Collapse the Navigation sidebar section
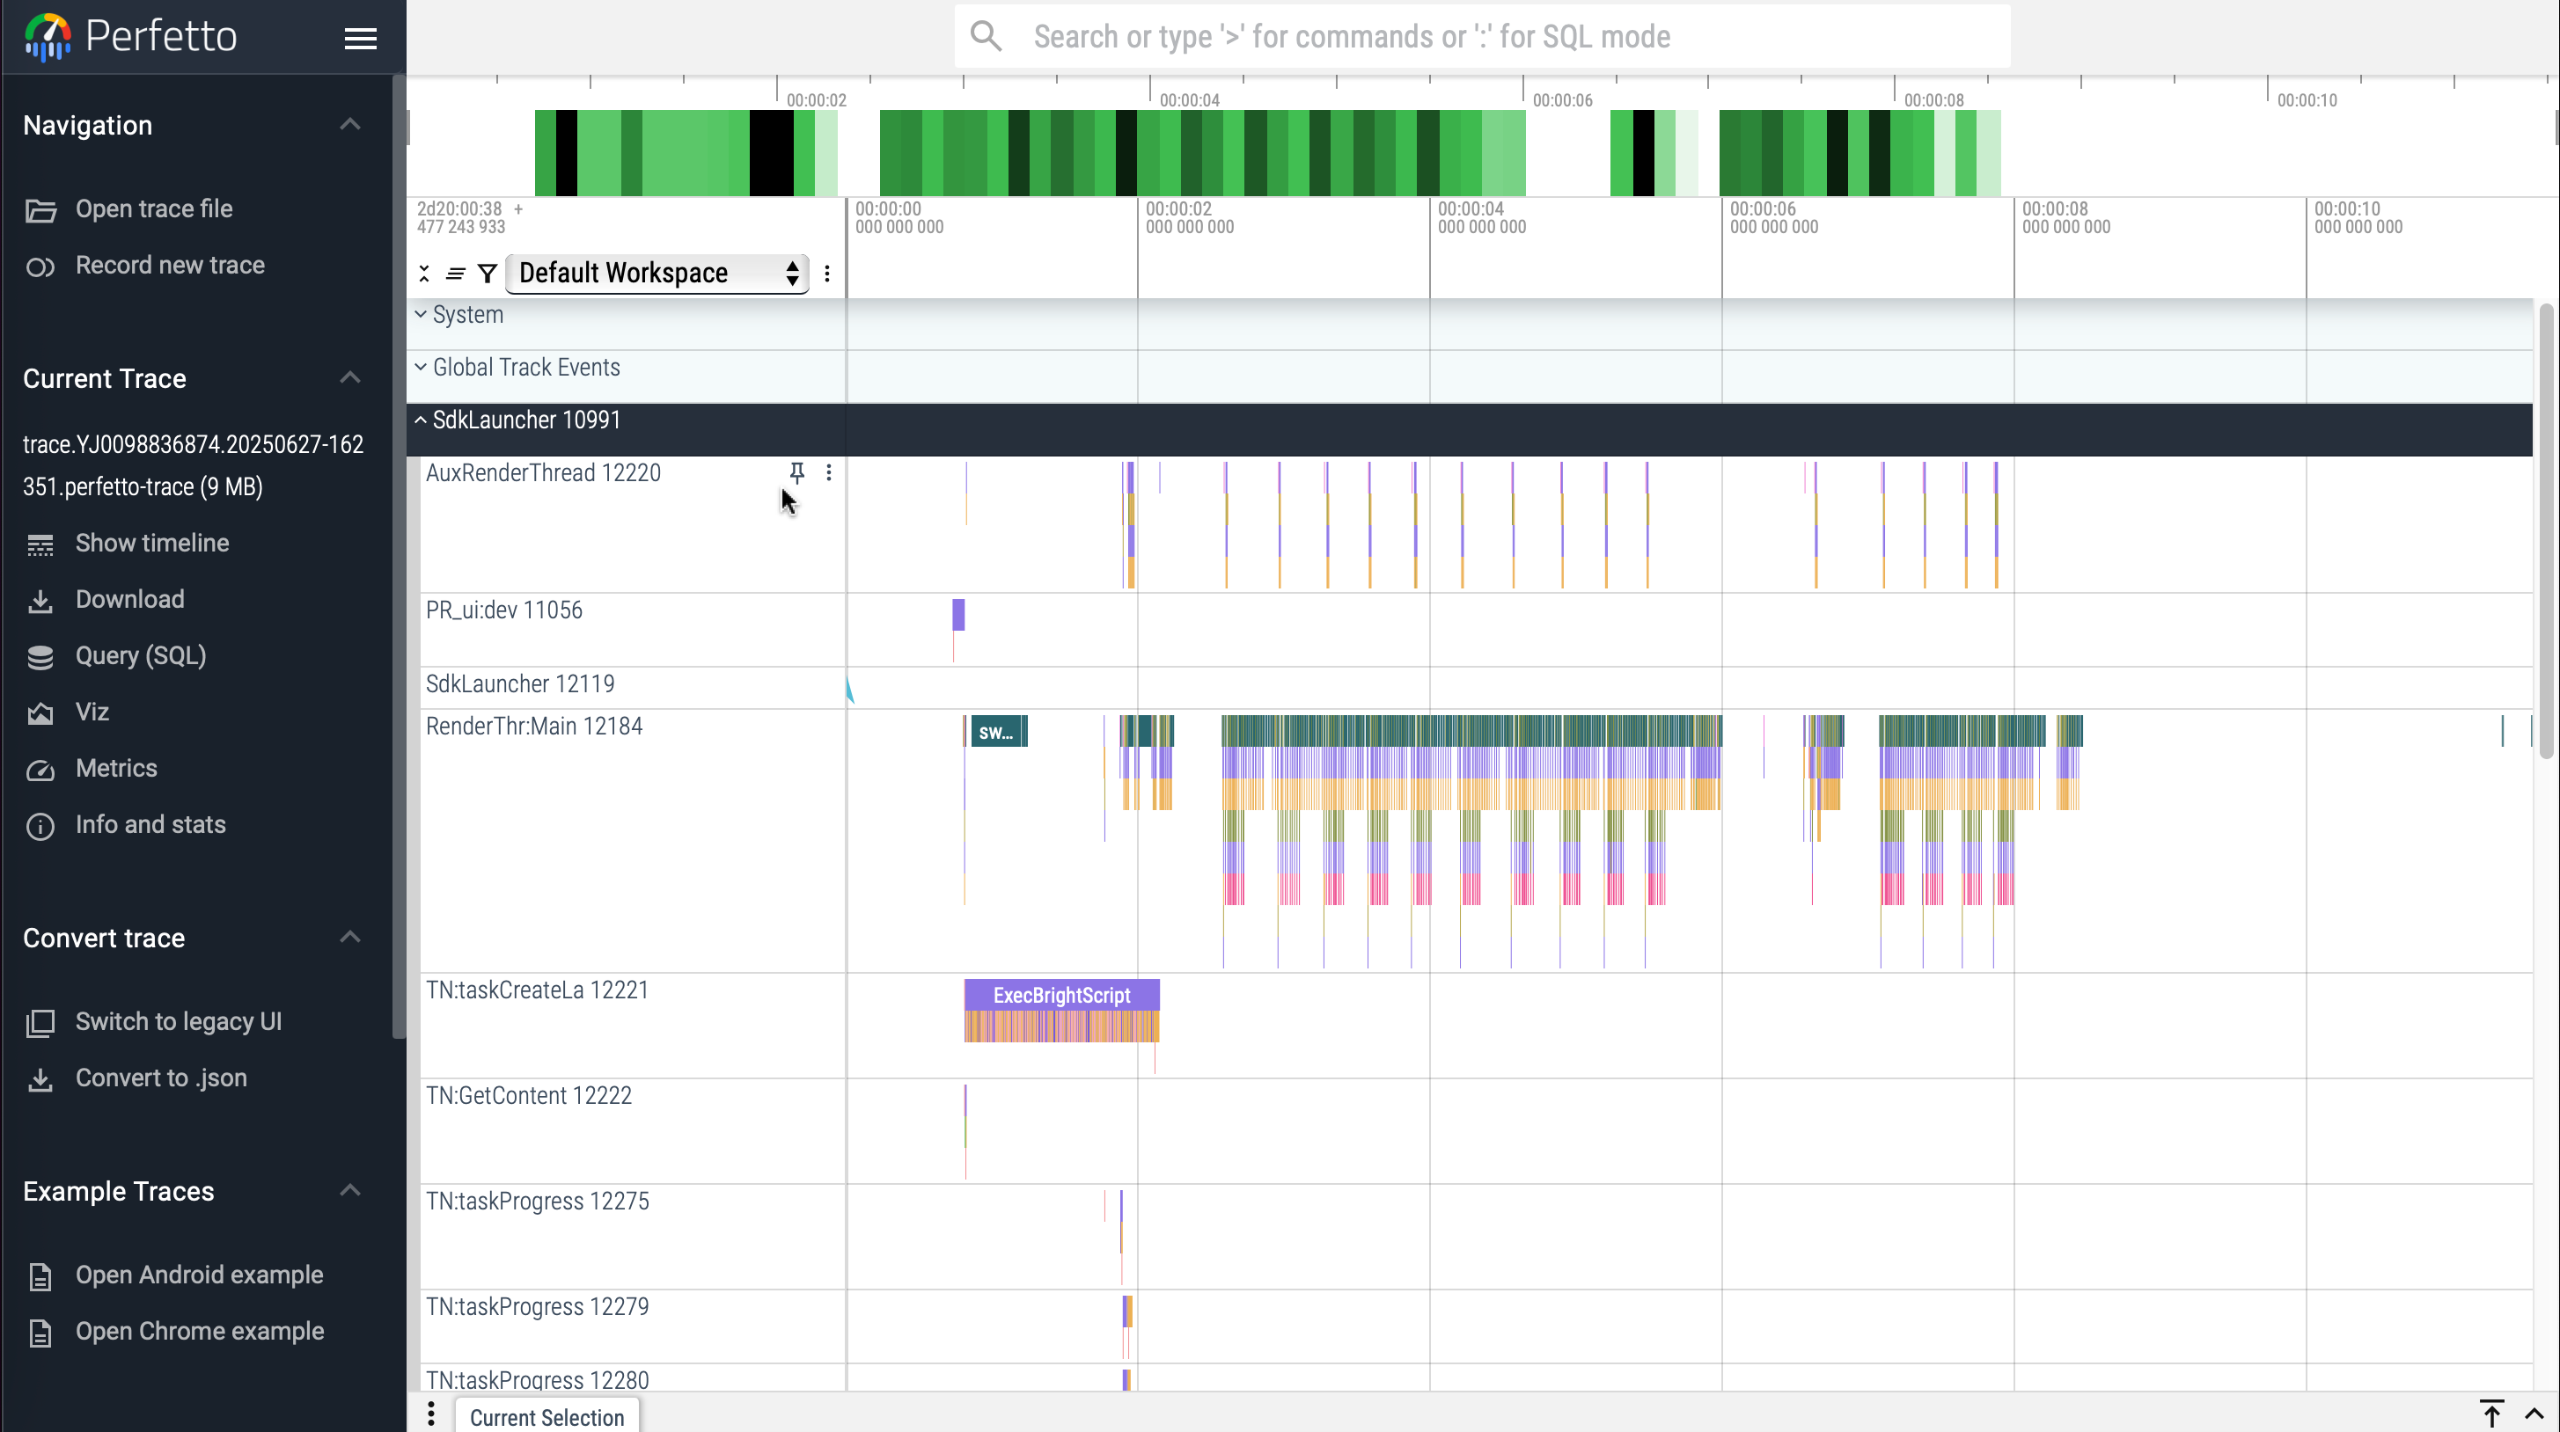 coord(350,125)
